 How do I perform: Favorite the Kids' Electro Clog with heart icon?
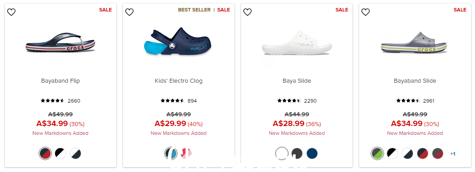coord(129,12)
